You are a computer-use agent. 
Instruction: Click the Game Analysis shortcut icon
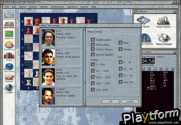[164, 39]
